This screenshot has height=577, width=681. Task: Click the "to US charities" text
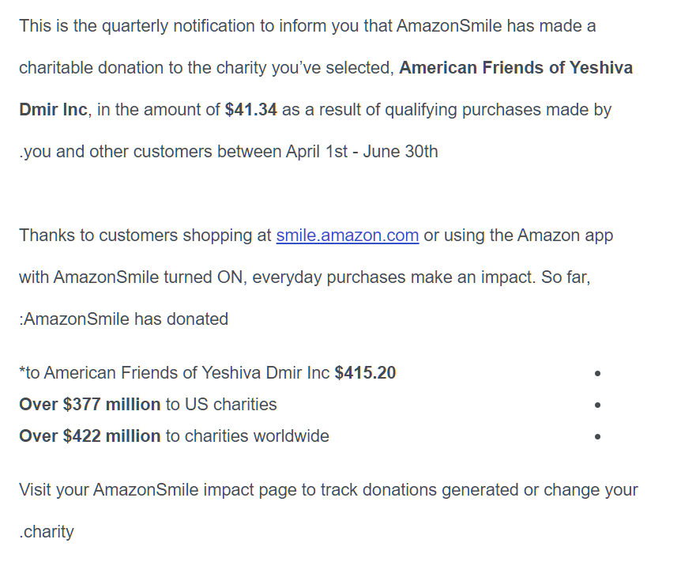point(221,405)
